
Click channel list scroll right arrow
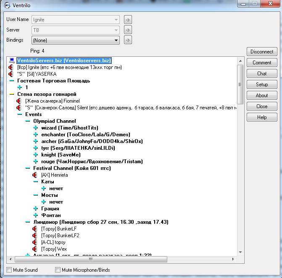tap(233, 259)
